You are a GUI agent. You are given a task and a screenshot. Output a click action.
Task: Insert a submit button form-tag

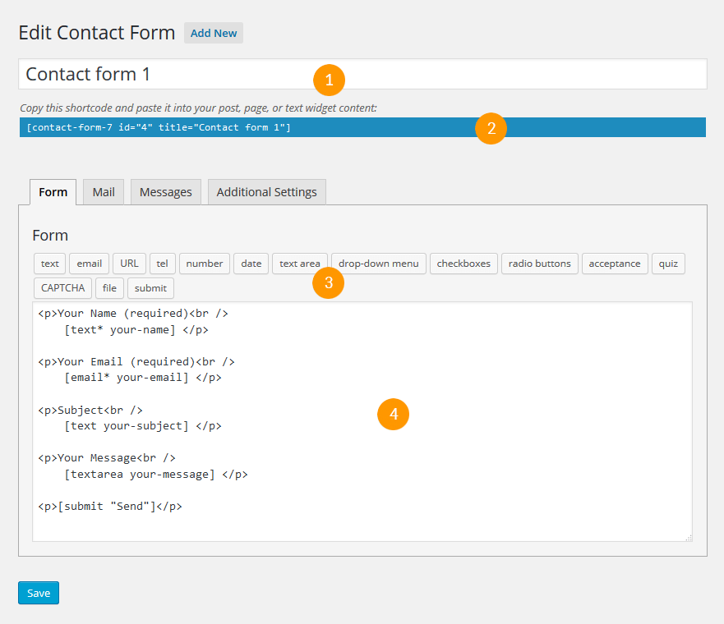[150, 288]
